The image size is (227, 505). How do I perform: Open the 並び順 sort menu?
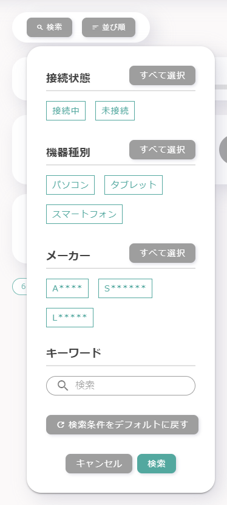109,27
